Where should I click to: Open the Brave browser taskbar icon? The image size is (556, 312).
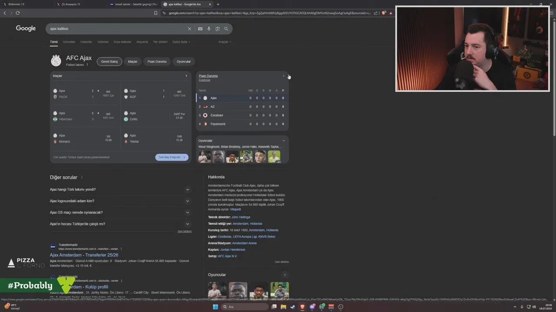pyautogui.click(x=302, y=307)
